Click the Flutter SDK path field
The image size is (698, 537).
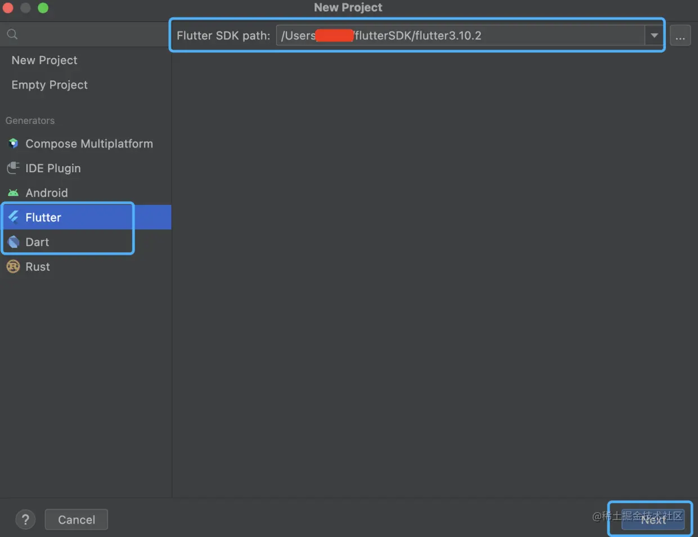click(x=460, y=35)
